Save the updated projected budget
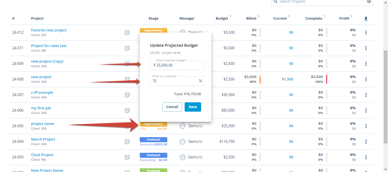Viewport: 388px width, 172px height. point(193,107)
